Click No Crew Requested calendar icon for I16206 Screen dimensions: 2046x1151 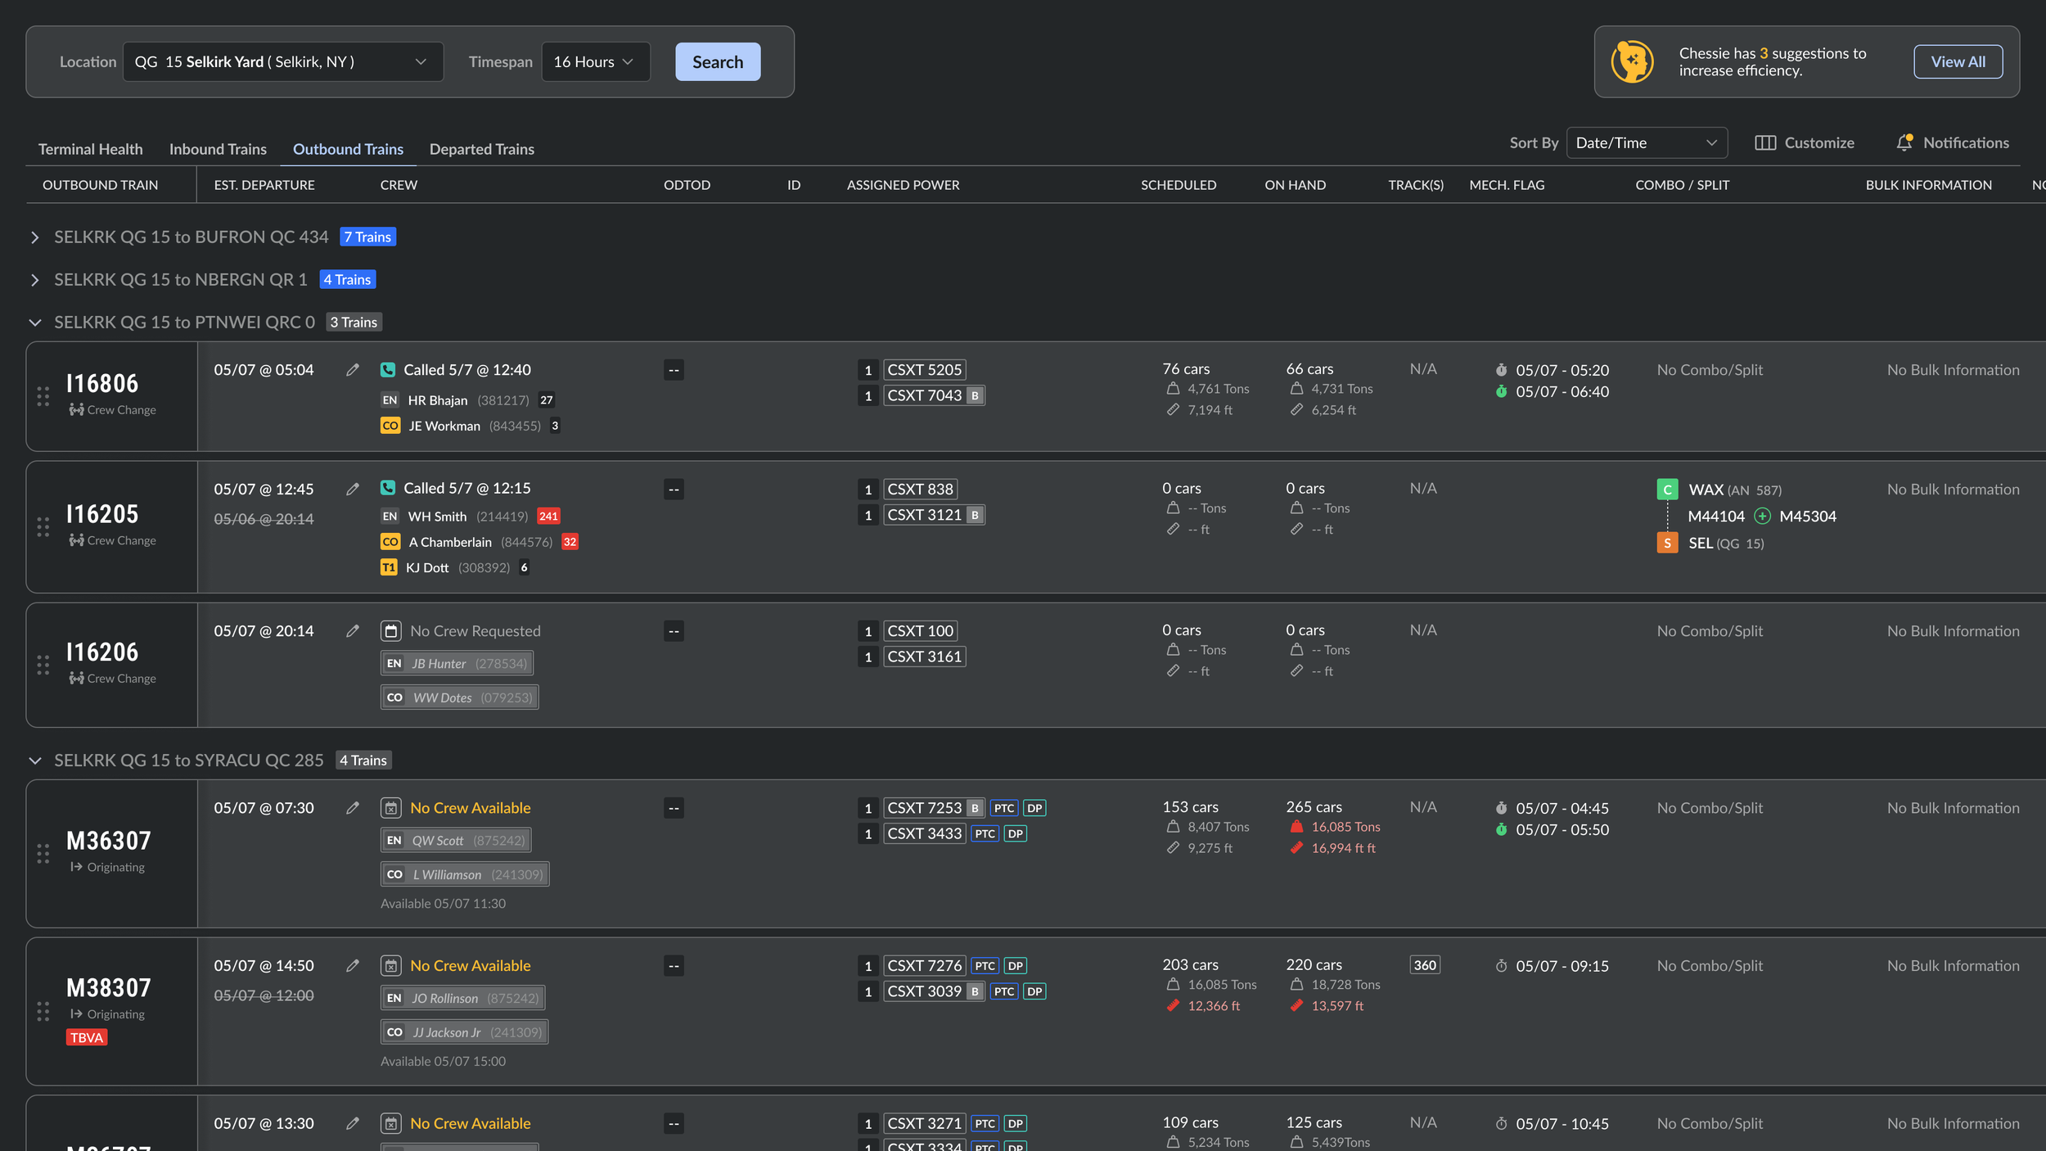pyautogui.click(x=391, y=631)
